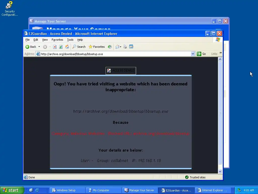Click the Manage Your Server title bar
258x194 pixels.
[120, 21]
